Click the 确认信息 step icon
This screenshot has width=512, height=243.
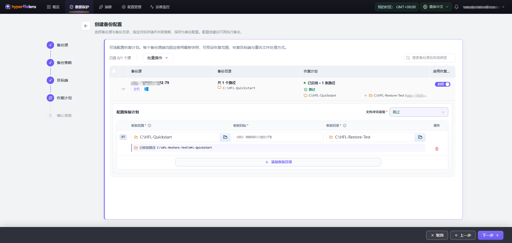pyautogui.click(x=50, y=115)
